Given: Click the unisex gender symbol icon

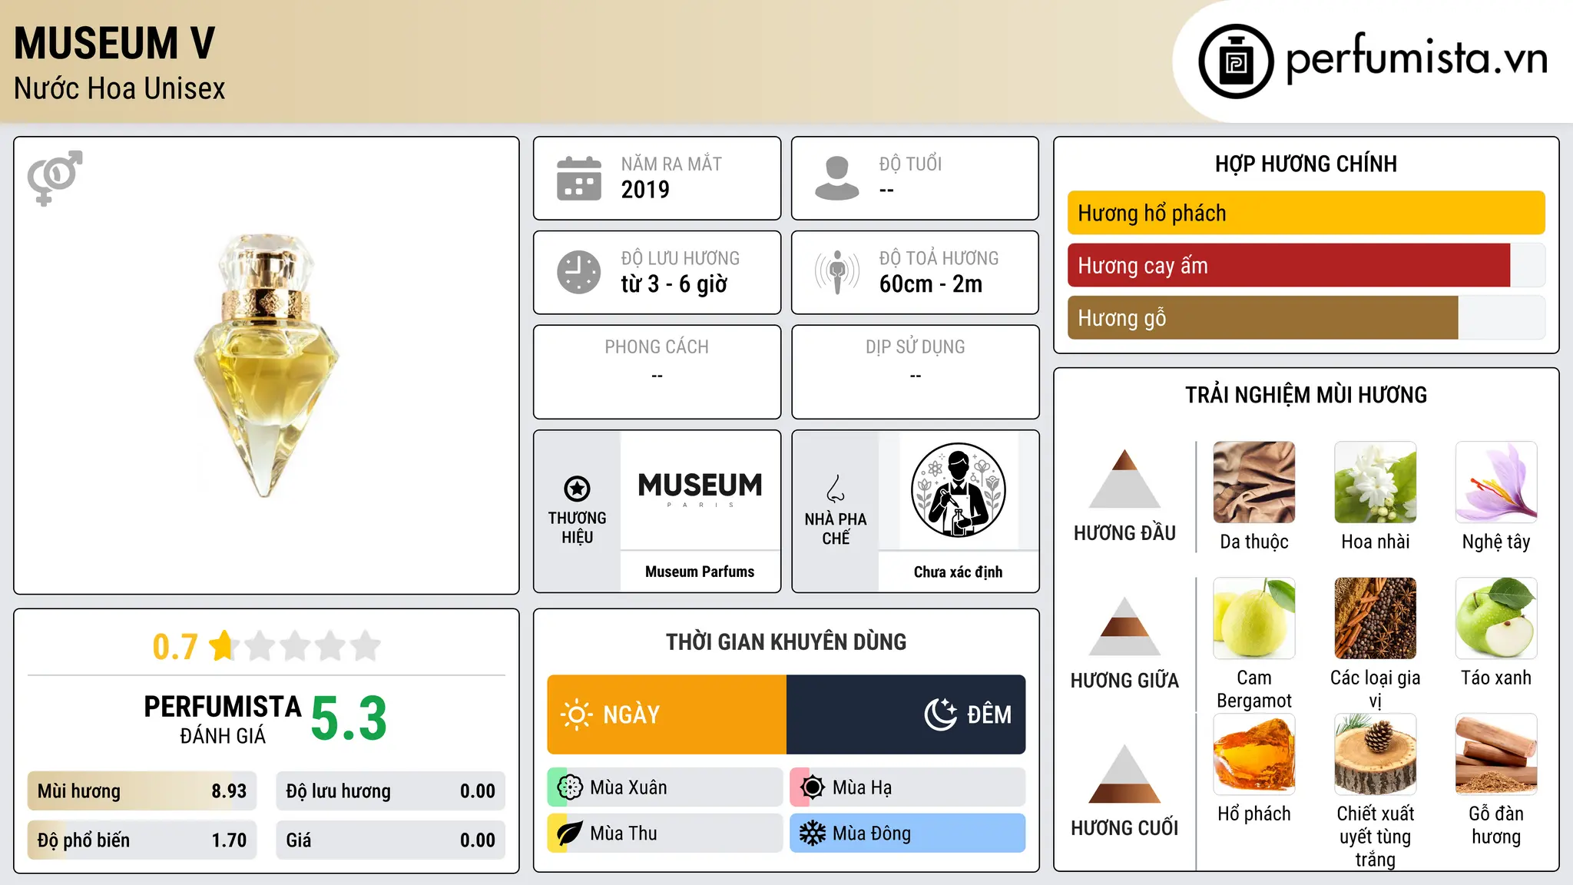Looking at the screenshot, I should (55, 177).
